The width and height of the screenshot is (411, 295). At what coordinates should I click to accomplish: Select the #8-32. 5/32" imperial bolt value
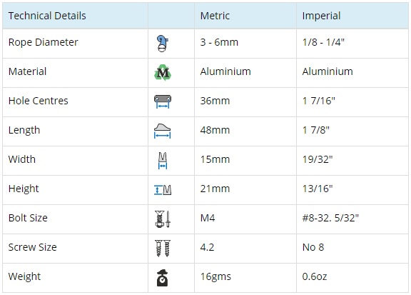pyautogui.click(x=330, y=218)
